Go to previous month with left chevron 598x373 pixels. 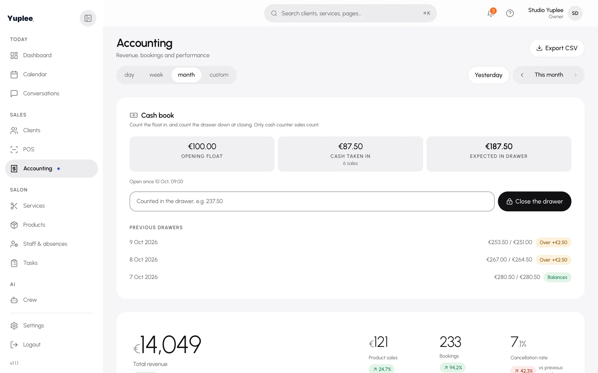point(522,75)
